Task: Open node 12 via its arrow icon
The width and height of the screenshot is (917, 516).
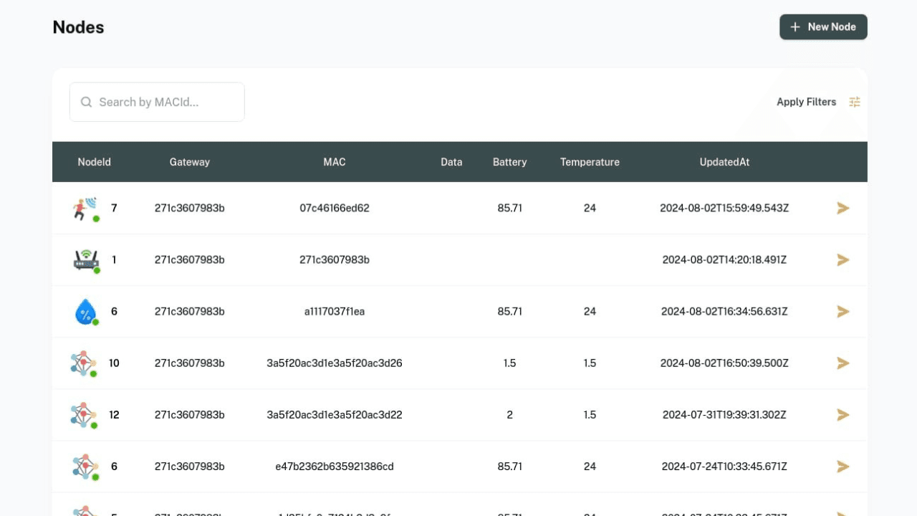Action: click(843, 414)
